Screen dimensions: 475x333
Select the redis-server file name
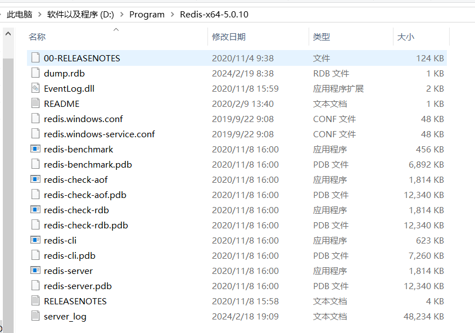pos(68,271)
